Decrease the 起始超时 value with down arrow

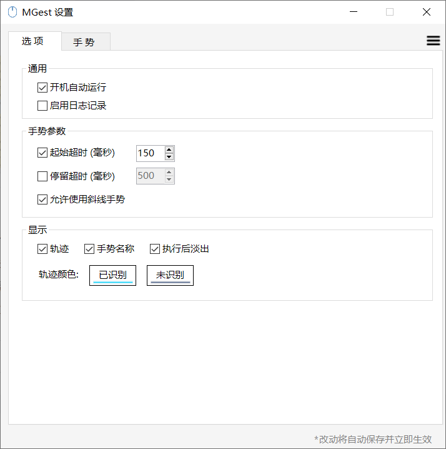(169, 156)
